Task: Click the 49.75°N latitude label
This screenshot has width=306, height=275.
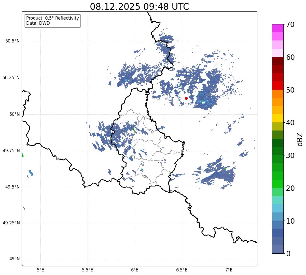Action: pos(11,151)
